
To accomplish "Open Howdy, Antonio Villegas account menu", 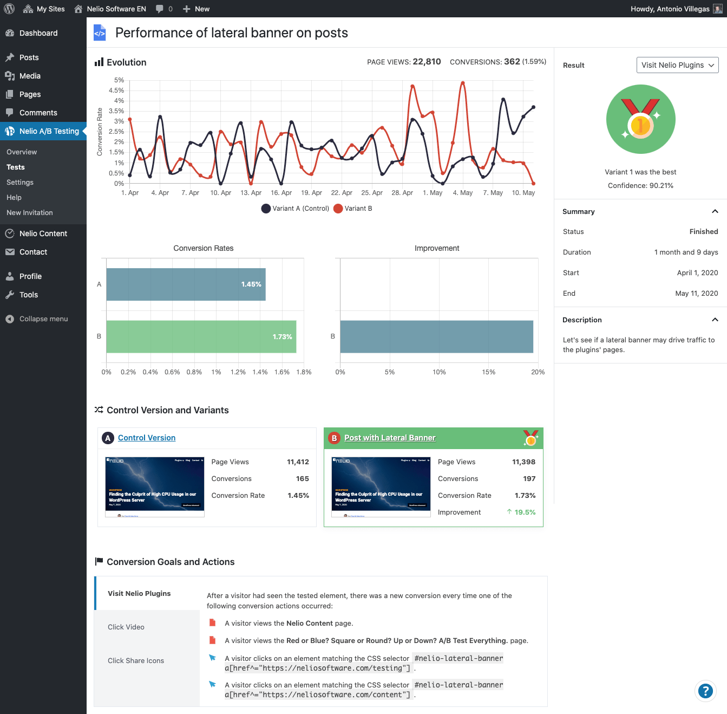I will [x=676, y=9].
